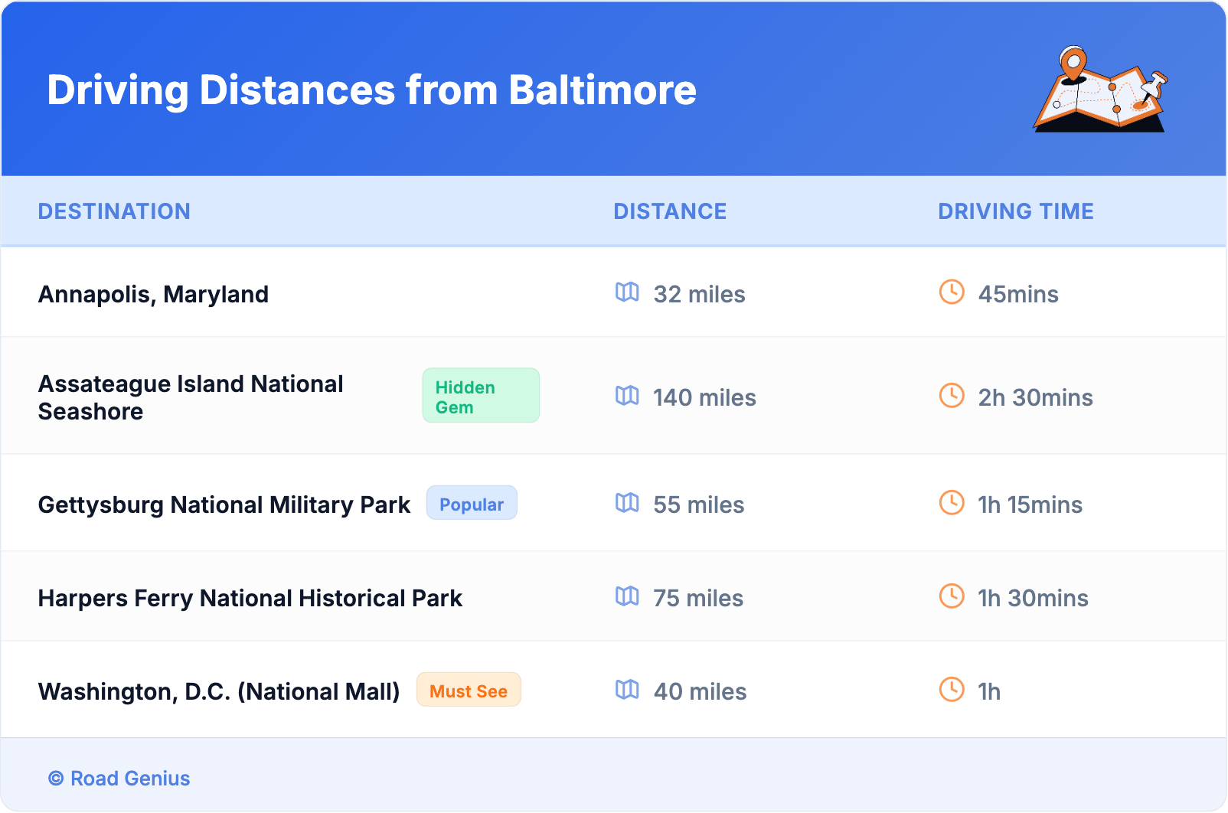This screenshot has width=1228, height=813.
Task: Click the clock icon beside 2h 30mins
Action: tap(952, 396)
